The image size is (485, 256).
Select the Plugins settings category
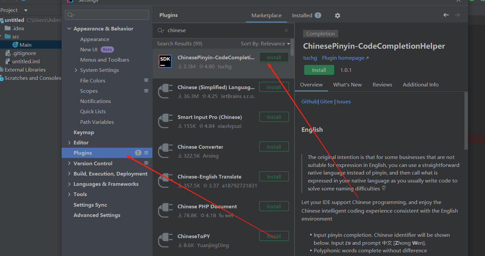click(107, 153)
